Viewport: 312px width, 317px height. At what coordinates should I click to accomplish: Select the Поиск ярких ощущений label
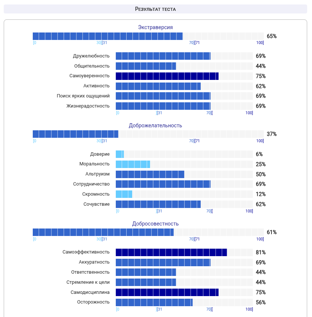pos(83,96)
